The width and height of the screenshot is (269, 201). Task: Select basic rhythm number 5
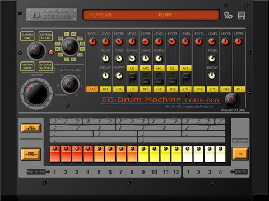click(99, 172)
